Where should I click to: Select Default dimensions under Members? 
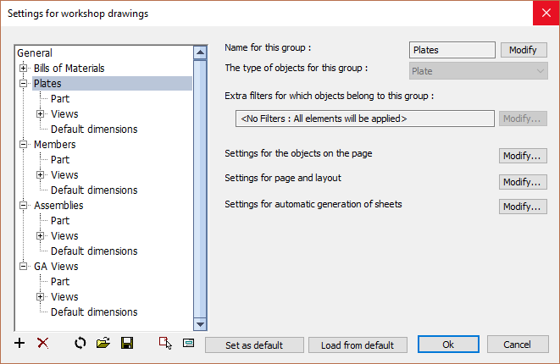tap(94, 190)
